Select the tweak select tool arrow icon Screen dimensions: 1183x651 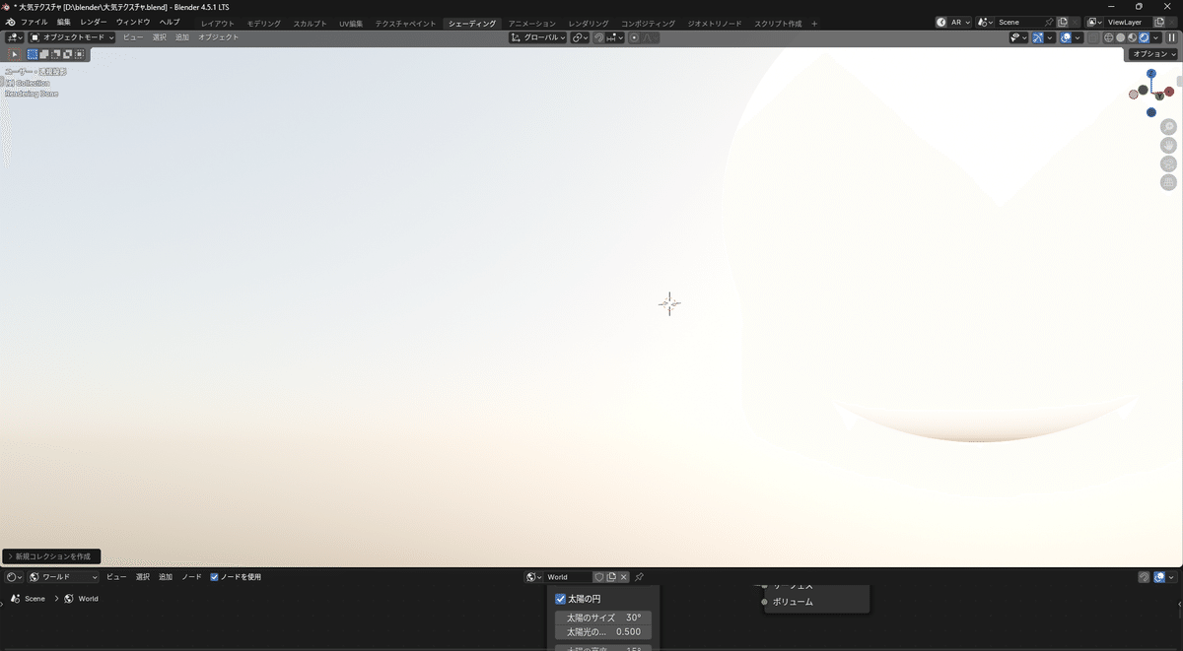(x=14, y=54)
